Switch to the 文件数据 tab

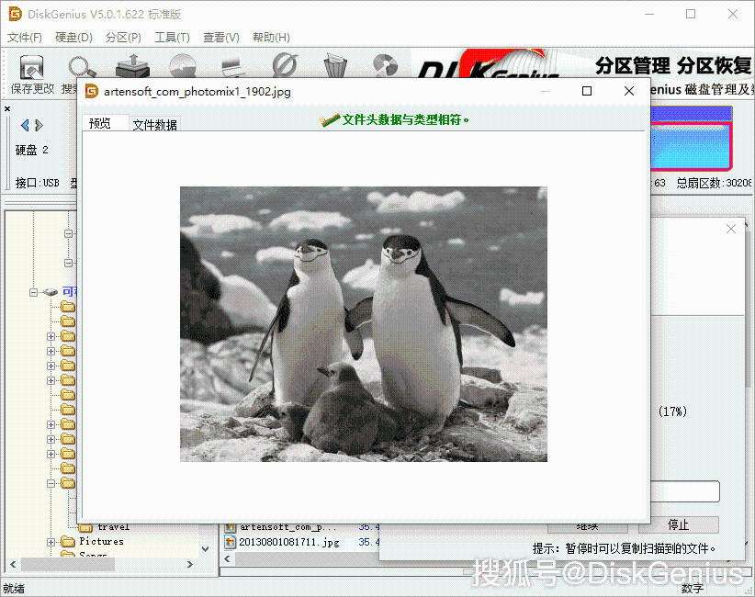pos(154,125)
